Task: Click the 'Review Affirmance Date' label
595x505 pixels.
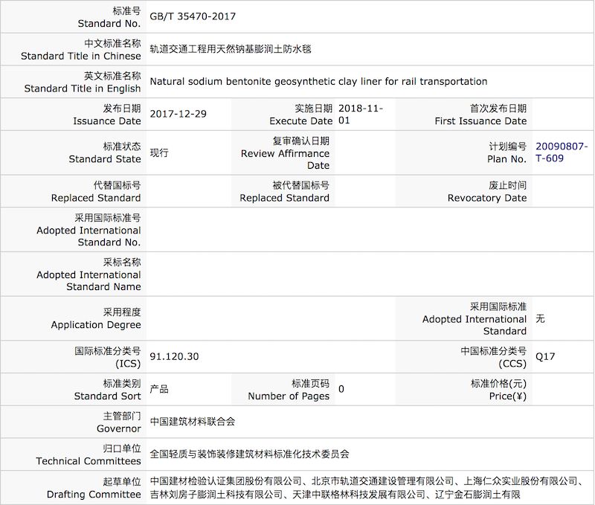Action: tap(285, 152)
